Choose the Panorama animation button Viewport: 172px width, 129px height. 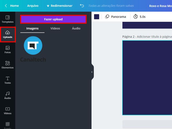(115, 17)
